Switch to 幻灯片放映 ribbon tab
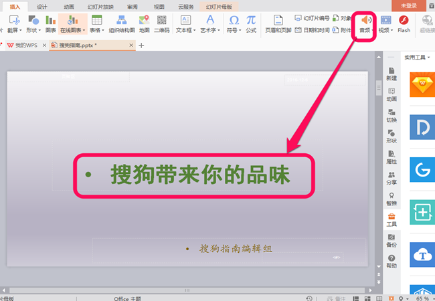 click(100, 7)
